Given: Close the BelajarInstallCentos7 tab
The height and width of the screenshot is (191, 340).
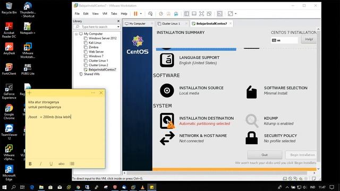Looking at the screenshot, I should tap(231, 23).
